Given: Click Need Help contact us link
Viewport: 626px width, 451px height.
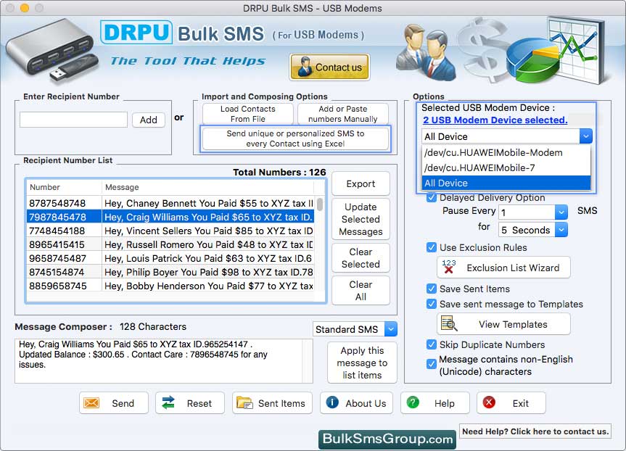Looking at the screenshot, I should click(535, 431).
